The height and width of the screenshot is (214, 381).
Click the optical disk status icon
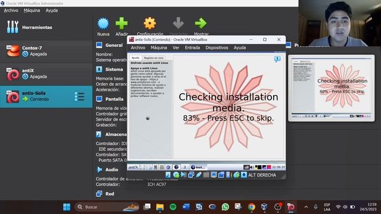[x=176, y=175]
